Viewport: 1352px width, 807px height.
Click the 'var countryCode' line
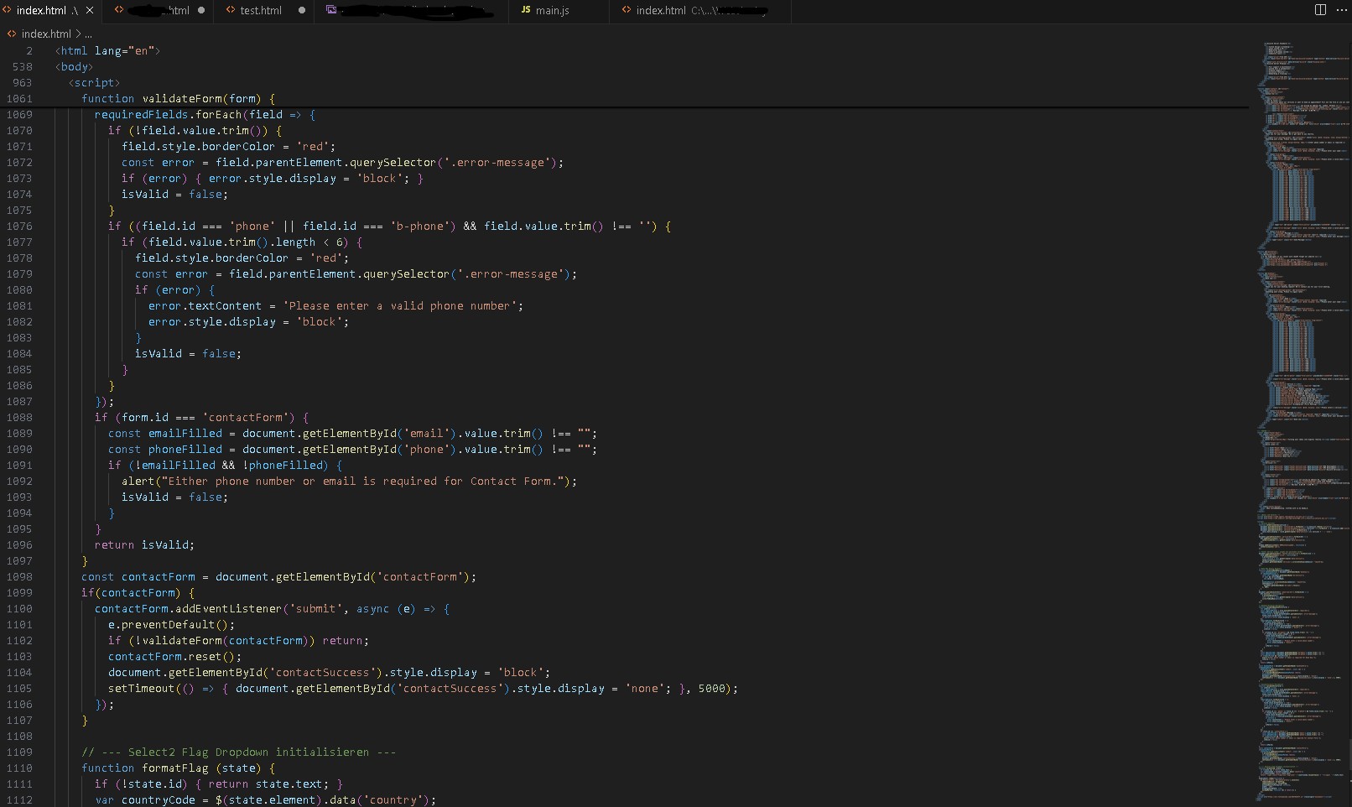click(265, 799)
